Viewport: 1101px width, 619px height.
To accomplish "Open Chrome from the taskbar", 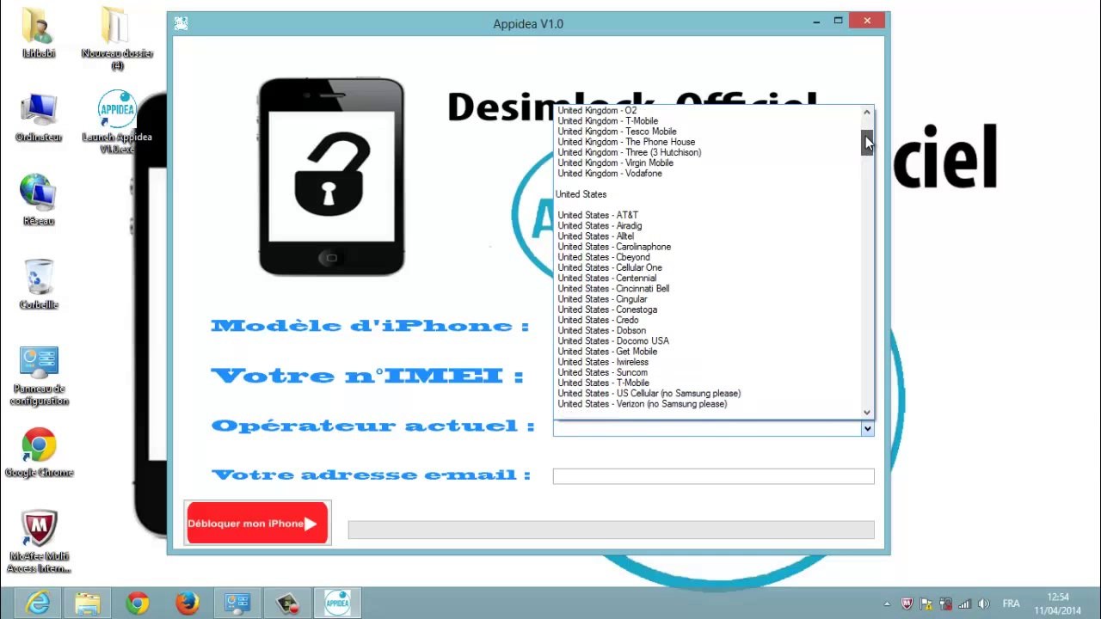I will 138,604.
